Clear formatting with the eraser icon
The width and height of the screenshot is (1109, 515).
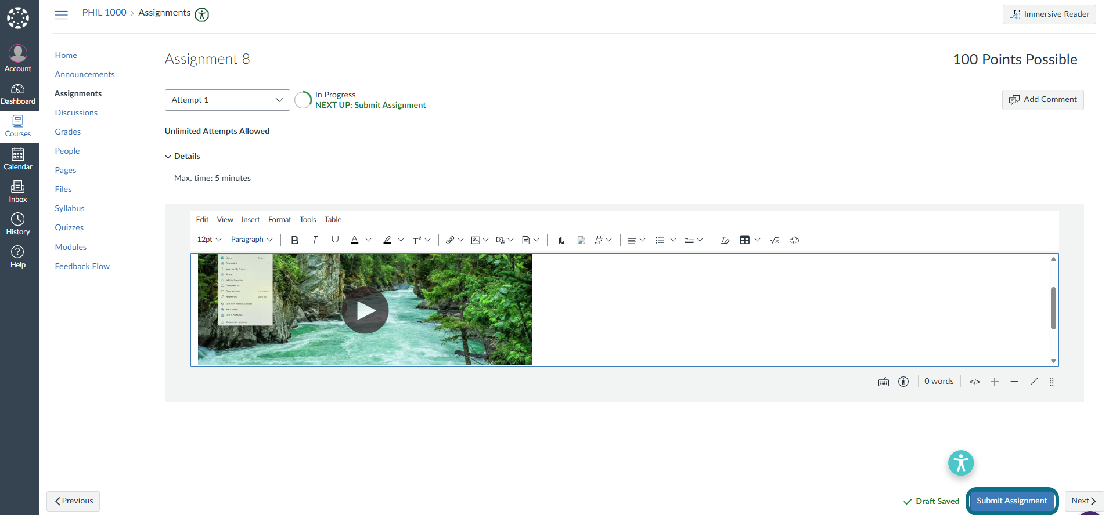(725, 240)
